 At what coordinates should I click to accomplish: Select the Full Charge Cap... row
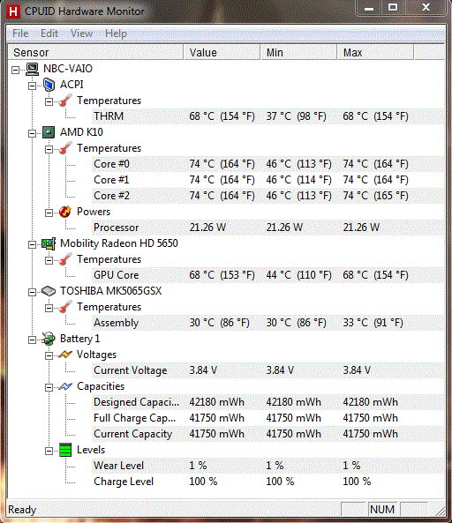(x=268, y=418)
